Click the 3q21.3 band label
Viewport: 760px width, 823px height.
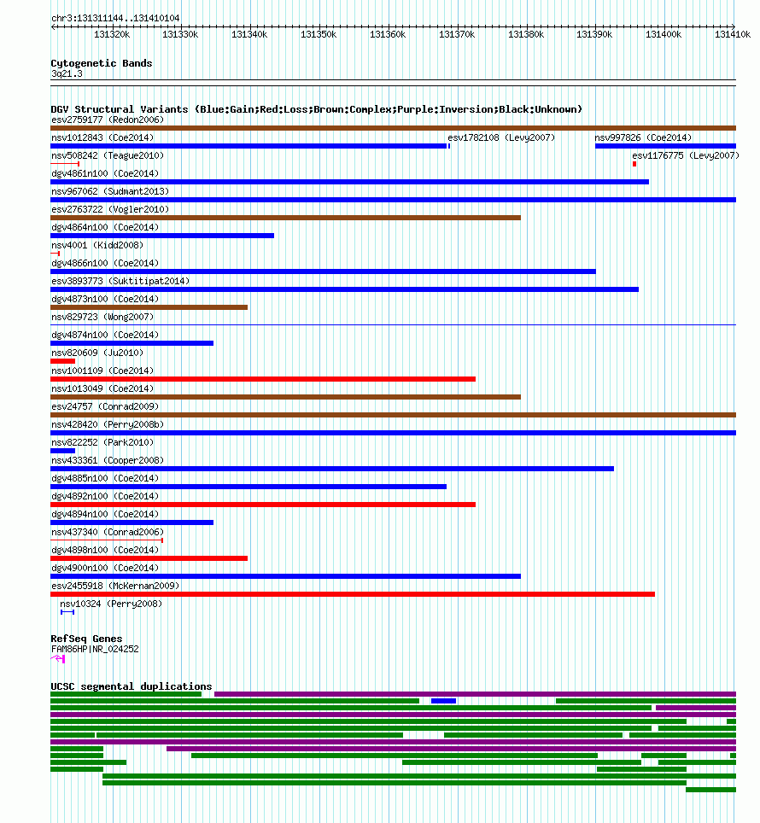(x=67, y=73)
